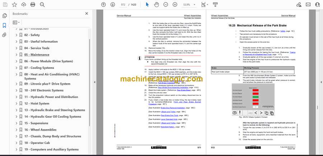
Task: Click the bookmarks panel scrollbar
Action: (x=90, y=82)
